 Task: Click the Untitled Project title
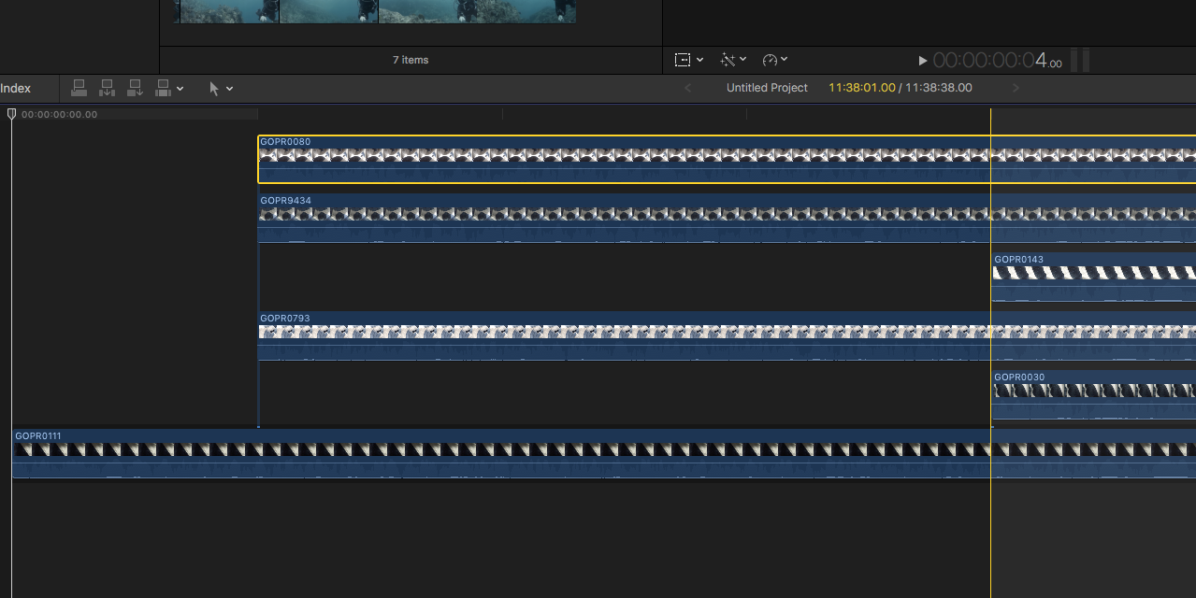point(767,88)
